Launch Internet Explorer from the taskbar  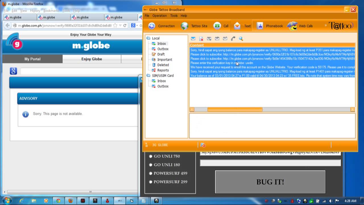(22, 201)
